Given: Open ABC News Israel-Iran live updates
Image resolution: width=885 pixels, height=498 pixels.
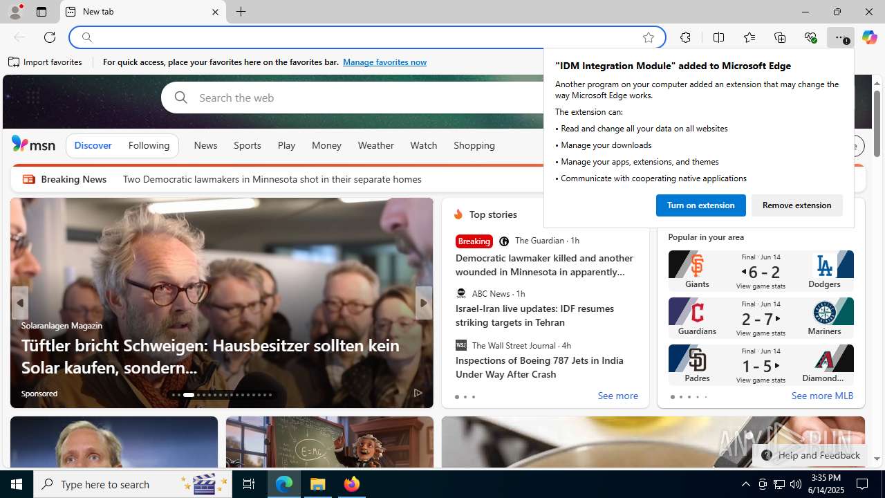Looking at the screenshot, I should pos(534,315).
